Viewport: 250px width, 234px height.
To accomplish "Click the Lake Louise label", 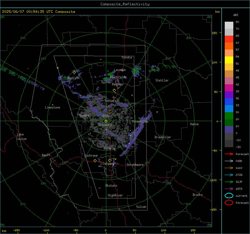I will pyautogui.click(x=21, y=137).
